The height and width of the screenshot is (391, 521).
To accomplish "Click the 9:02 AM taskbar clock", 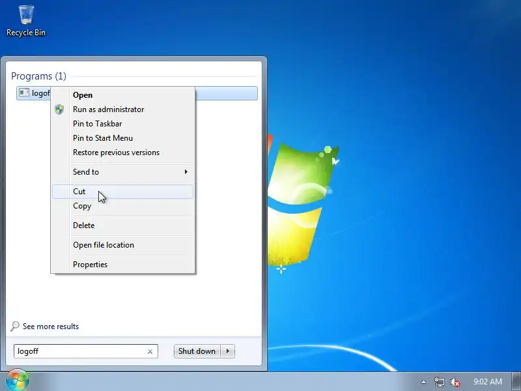I will pyautogui.click(x=487, y=382).
